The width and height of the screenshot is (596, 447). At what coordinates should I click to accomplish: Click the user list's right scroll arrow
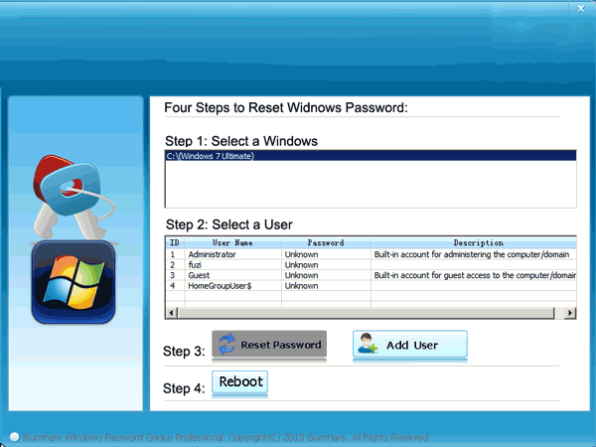(x=570, y=313)
